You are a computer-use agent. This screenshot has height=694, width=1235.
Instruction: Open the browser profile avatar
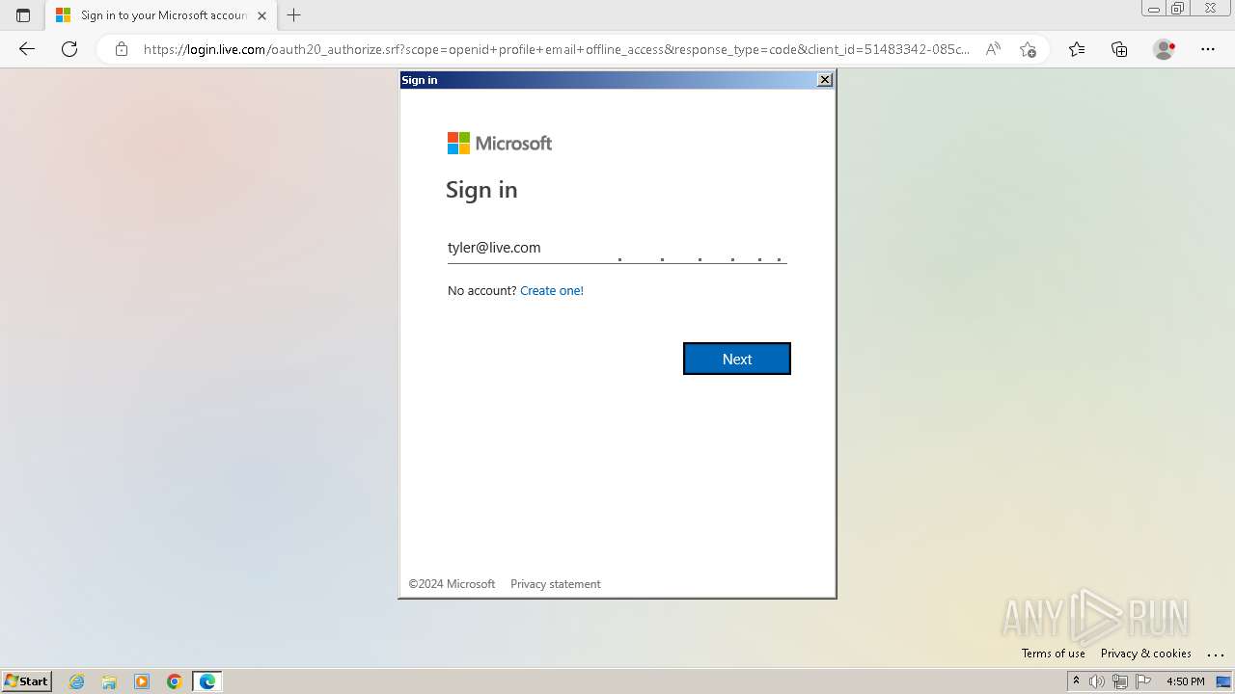[x=1165, y=49]
